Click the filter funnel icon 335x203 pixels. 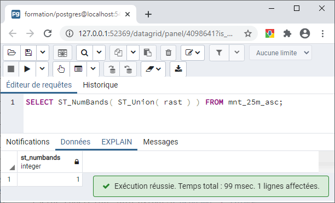[219, 53]
